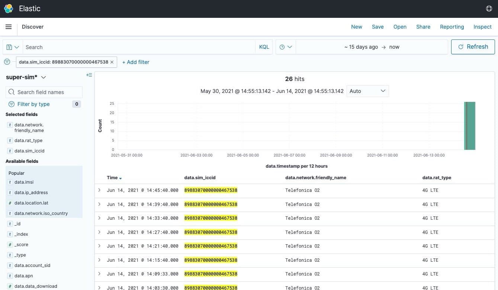This screenshot has width=498, height=290.
Task: Click the green histogram bar
Action: click(x=470, y=126)
